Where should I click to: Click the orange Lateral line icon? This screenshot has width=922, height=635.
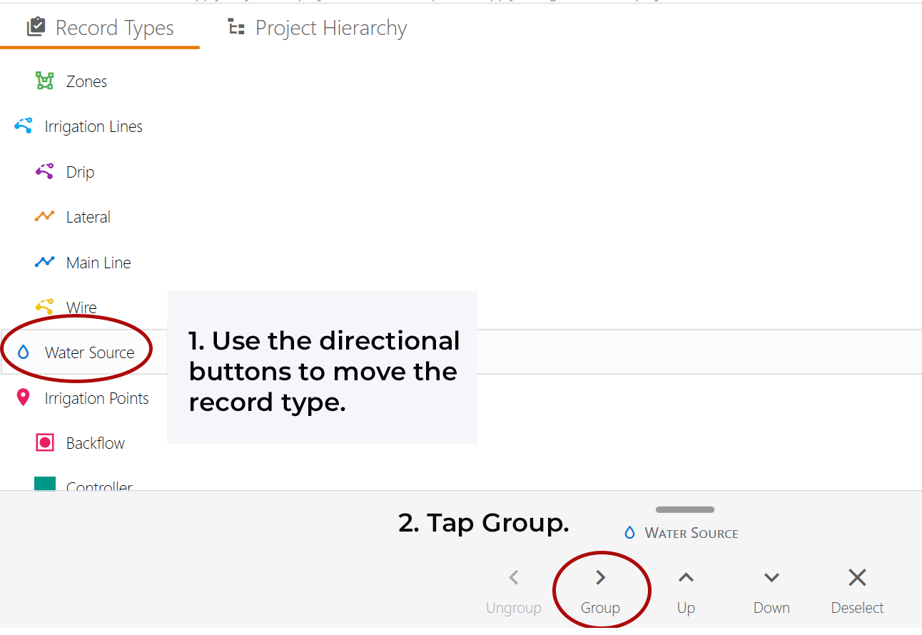click(x=45, y=217)
